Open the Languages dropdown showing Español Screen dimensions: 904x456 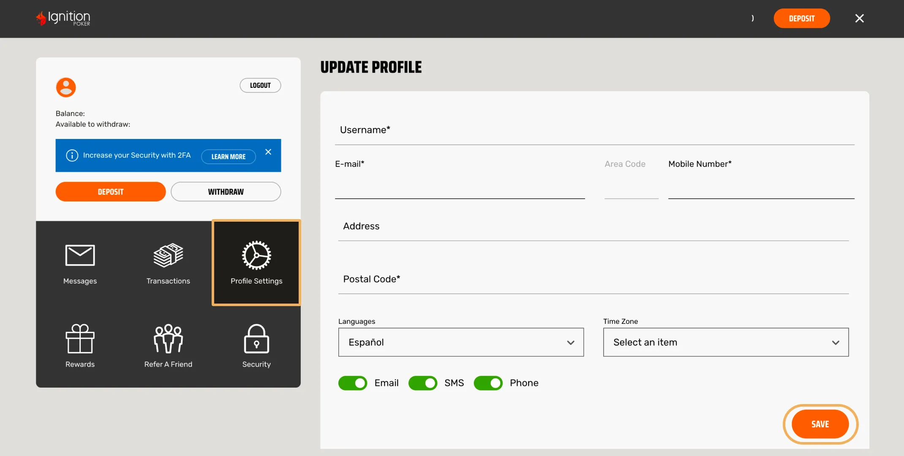[x=461, y=342]
